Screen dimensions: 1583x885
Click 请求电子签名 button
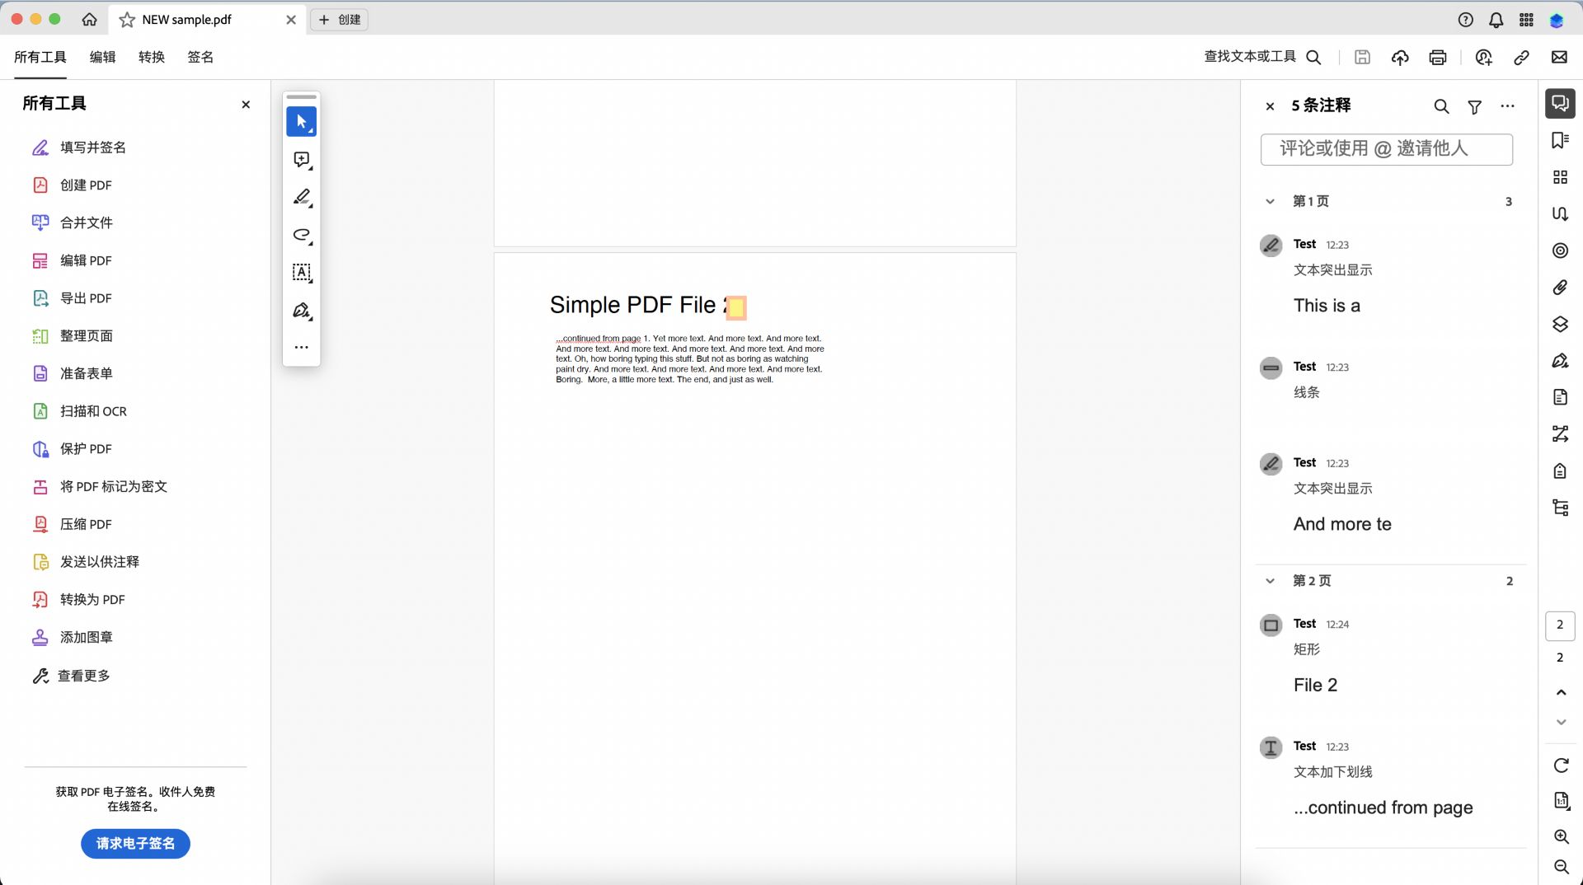tap(135, 844)
